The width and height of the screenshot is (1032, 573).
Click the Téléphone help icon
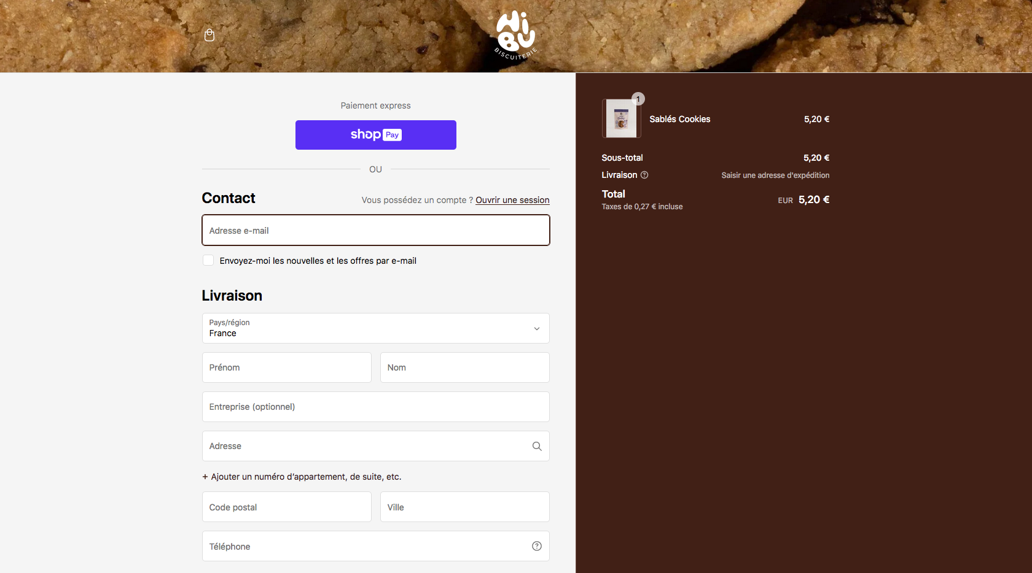[x=537, y=546]
